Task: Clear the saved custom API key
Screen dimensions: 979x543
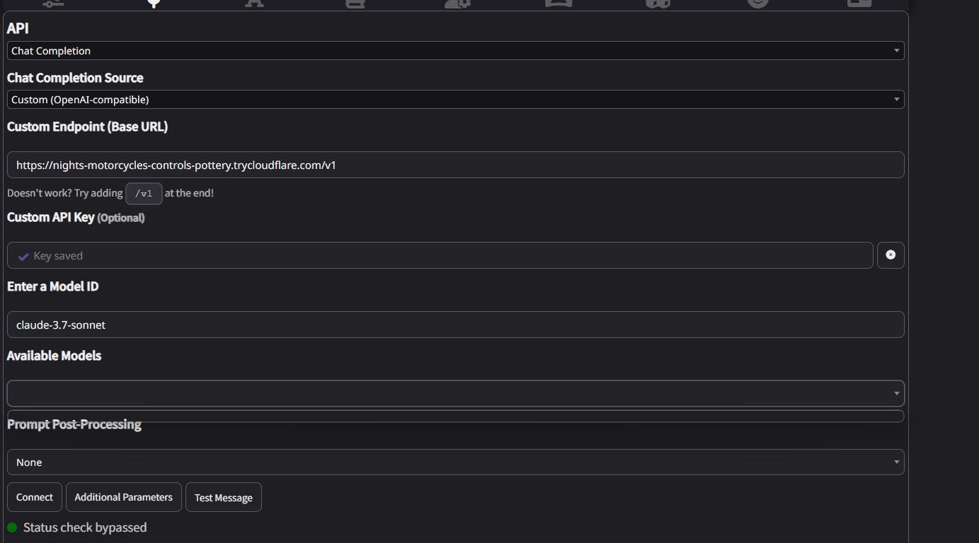Action: (891, 255)
